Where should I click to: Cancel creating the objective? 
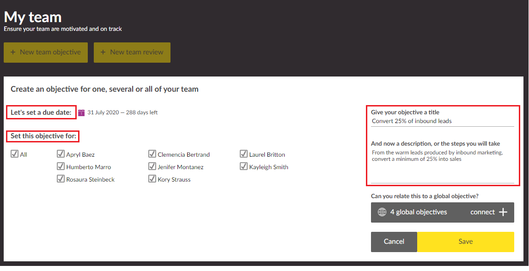pyautogui.click(x=394, y=242)
